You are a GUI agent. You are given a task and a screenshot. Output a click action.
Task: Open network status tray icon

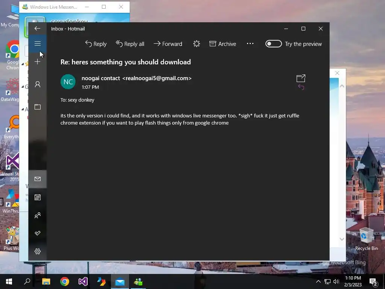click(x=327, y=281)
